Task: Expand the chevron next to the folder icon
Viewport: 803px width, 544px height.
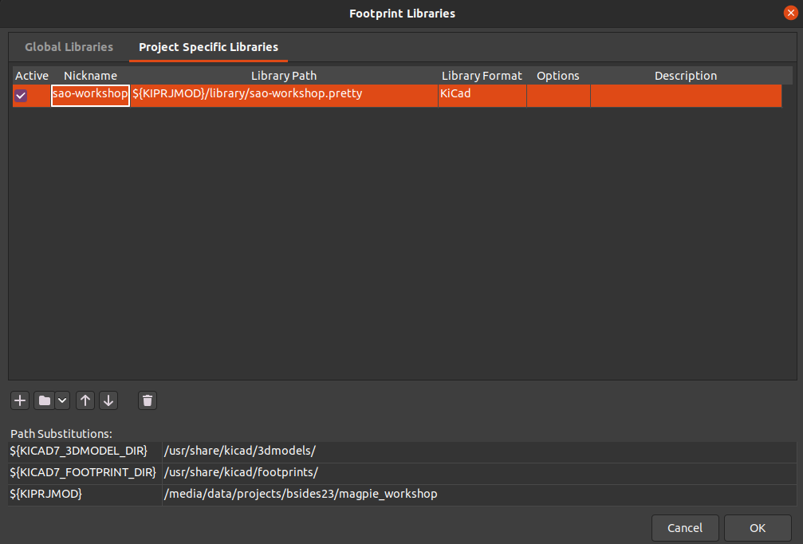Action: click(61, 400)
